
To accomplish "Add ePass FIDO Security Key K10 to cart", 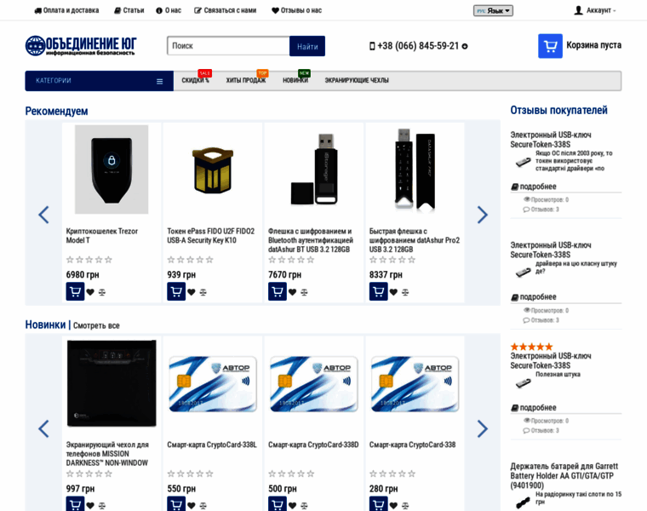I will point(176,291).
